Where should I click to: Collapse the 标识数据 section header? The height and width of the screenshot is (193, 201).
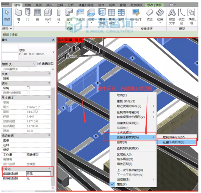49,135
